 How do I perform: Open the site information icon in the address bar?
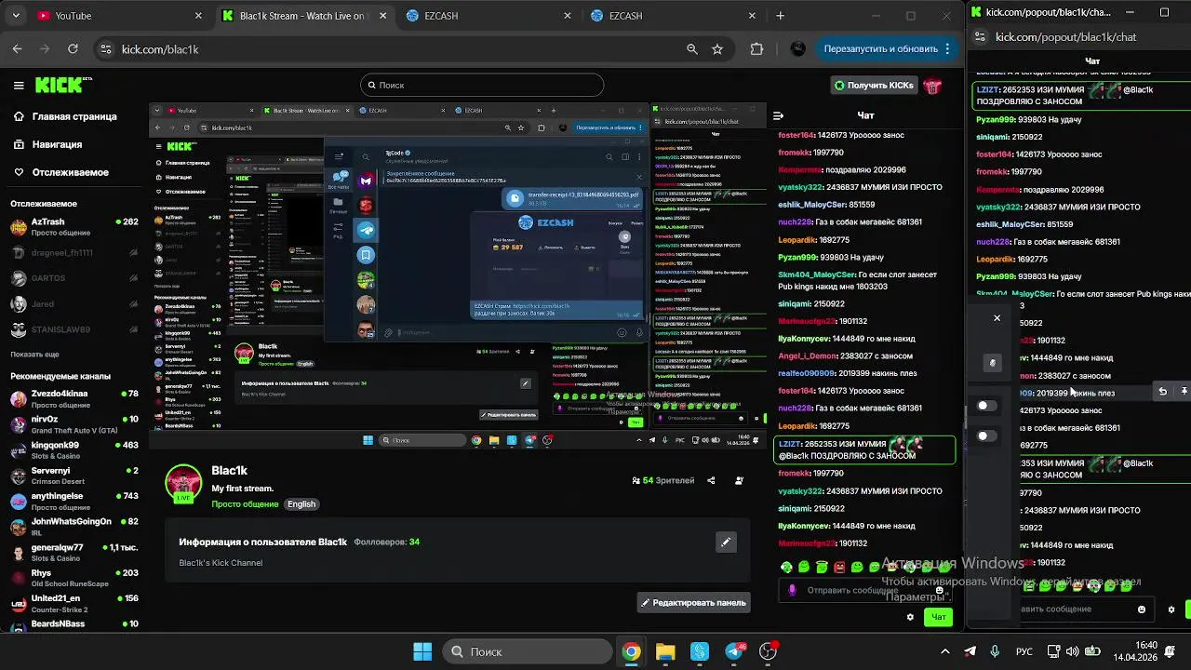[105, 49]
